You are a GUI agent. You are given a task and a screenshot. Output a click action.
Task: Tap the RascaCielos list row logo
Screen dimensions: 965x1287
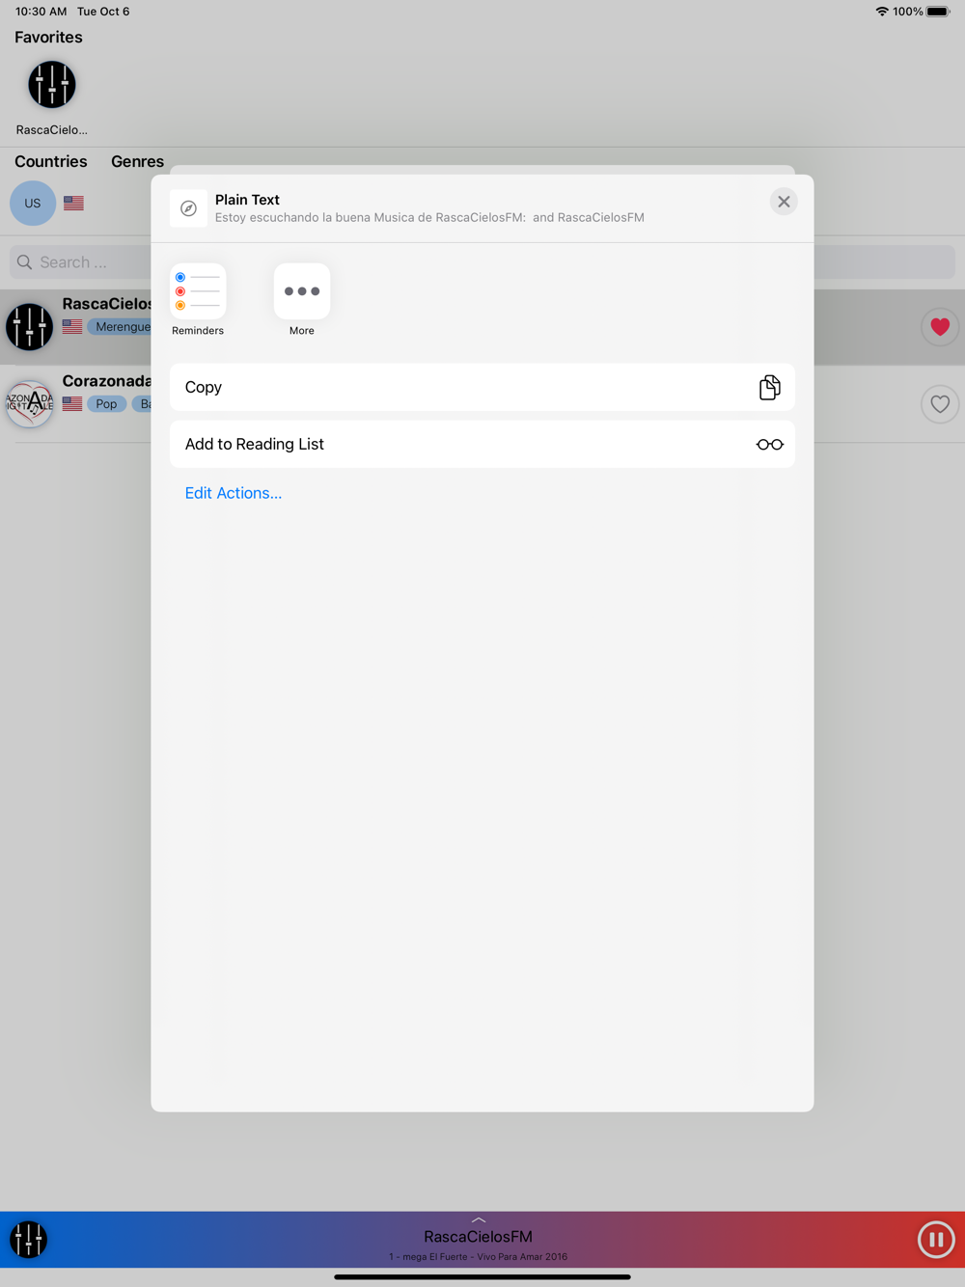point(30,327)
